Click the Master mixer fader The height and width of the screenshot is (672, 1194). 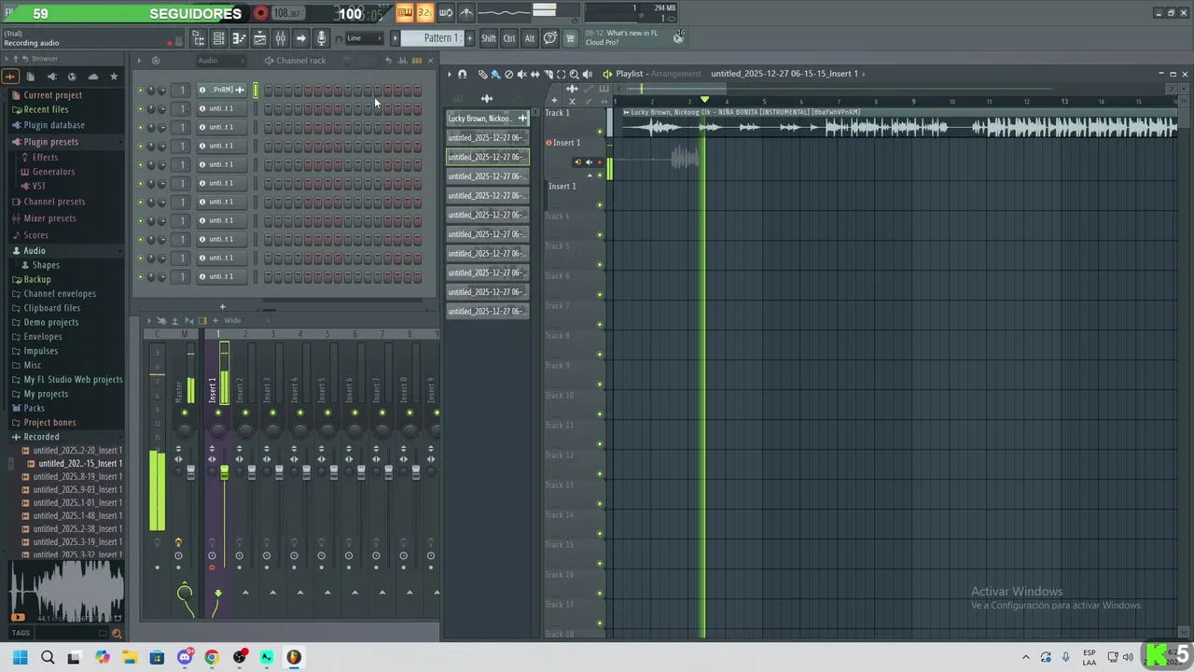point(191,474)
